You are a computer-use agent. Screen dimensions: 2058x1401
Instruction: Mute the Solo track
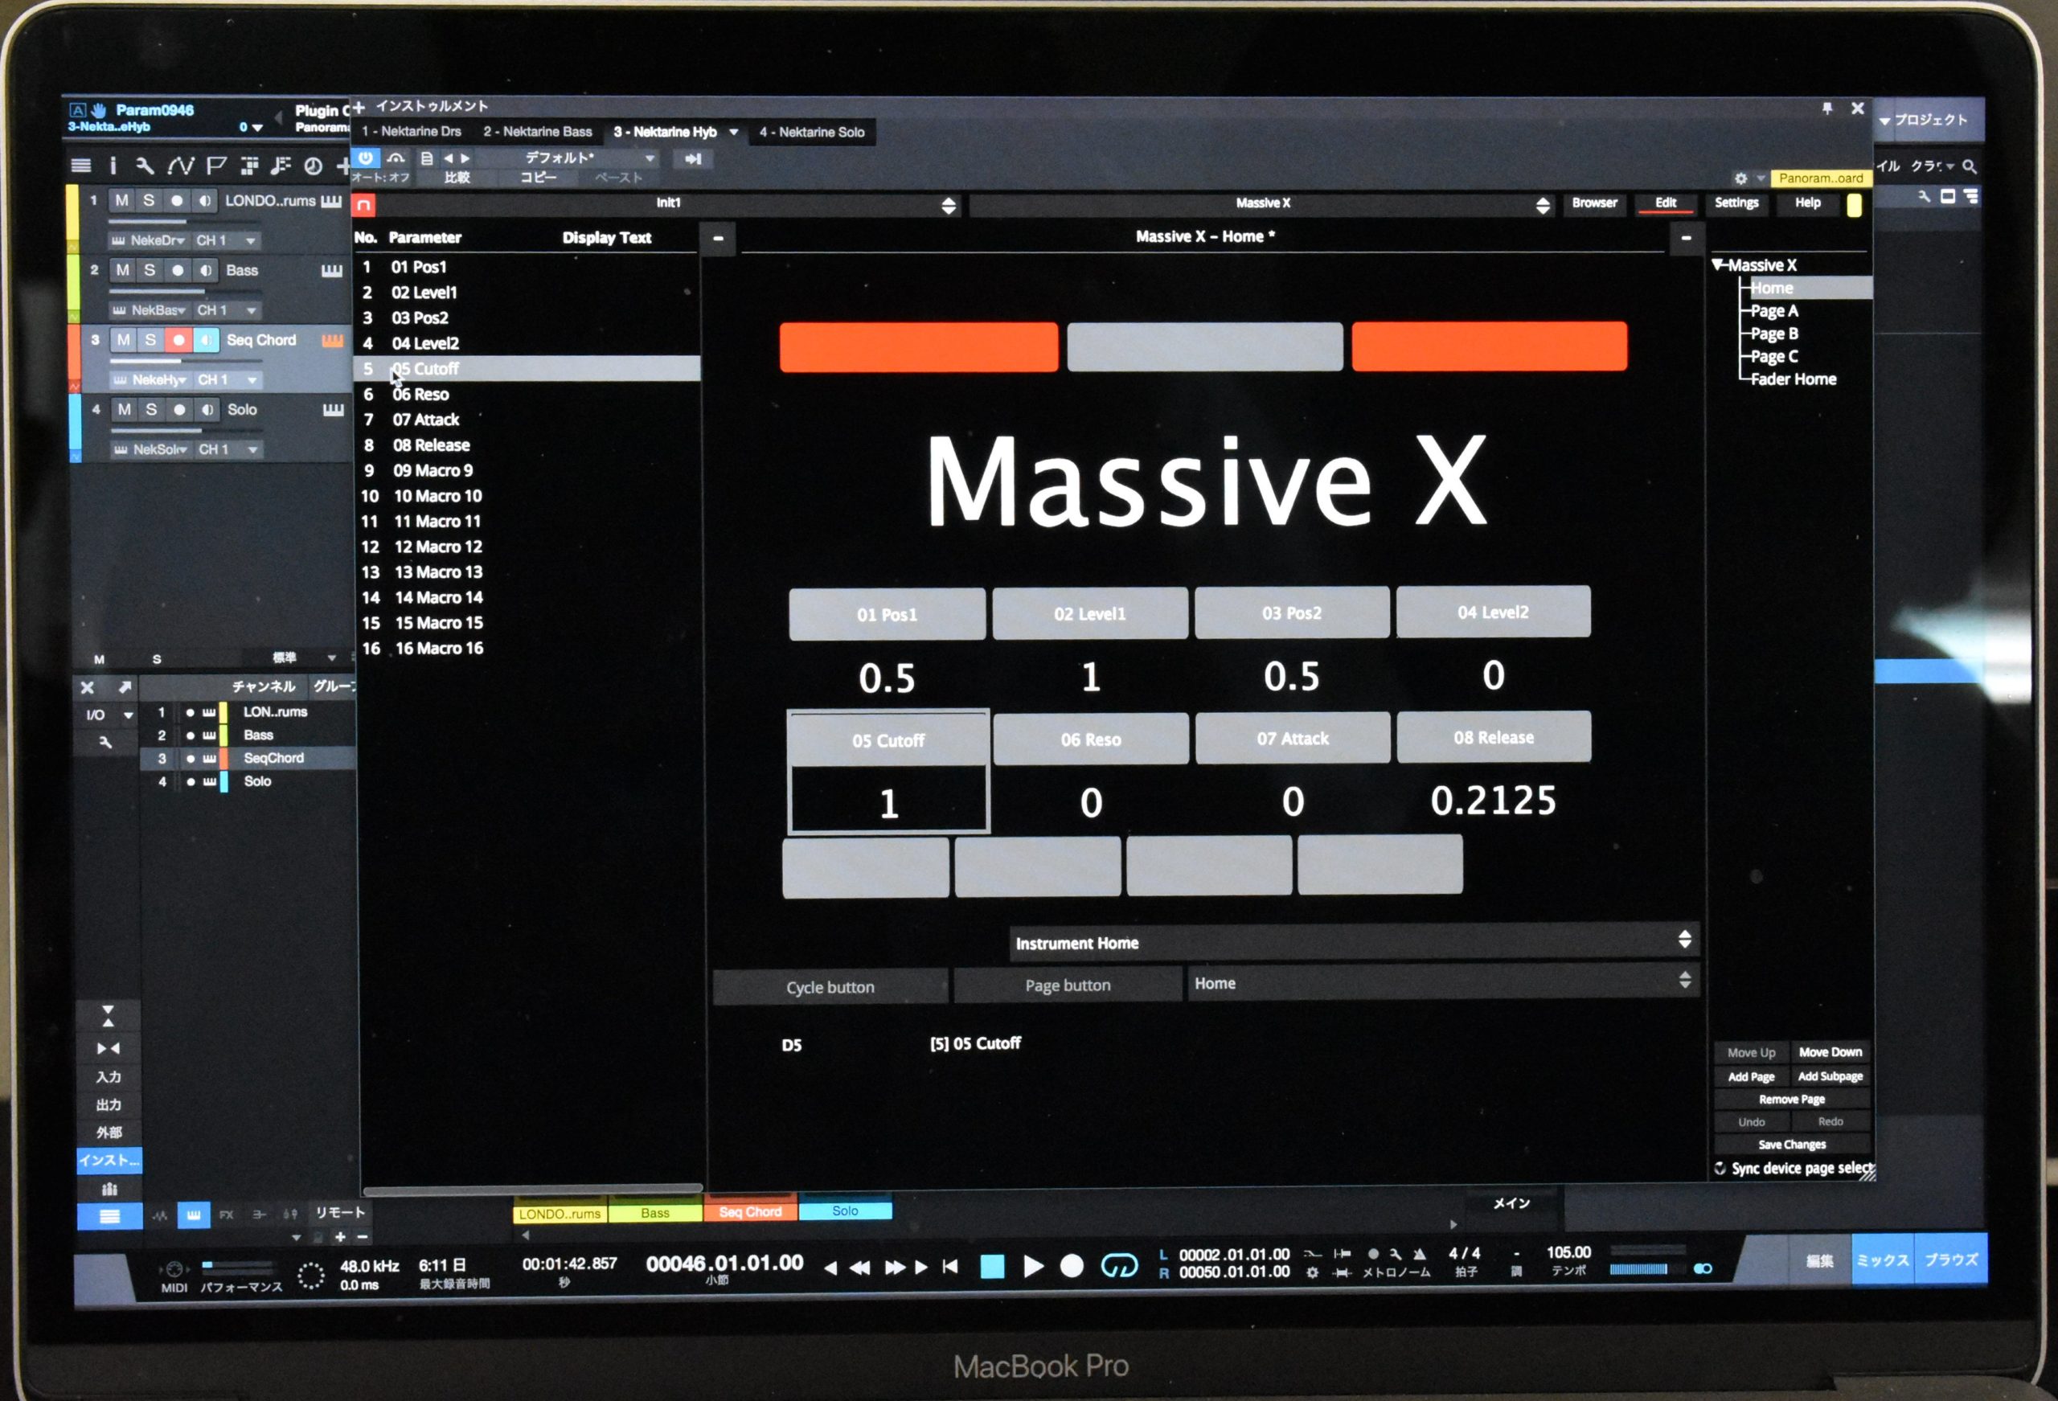125,409
